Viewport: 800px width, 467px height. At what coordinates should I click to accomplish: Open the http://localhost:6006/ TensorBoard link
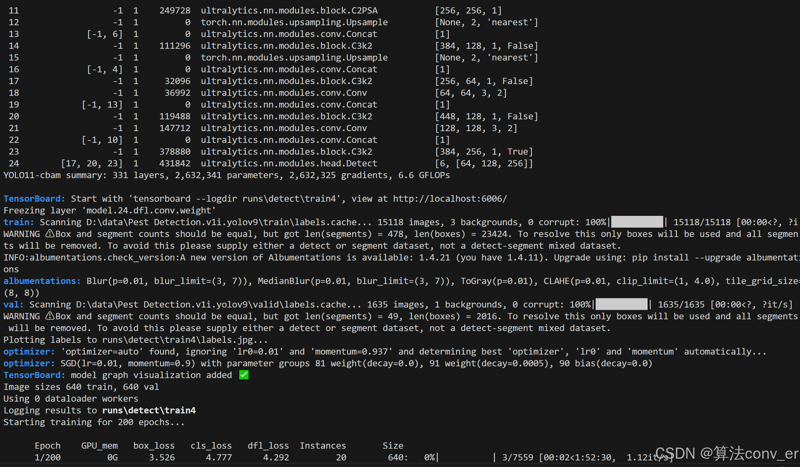tap(450, 199)
